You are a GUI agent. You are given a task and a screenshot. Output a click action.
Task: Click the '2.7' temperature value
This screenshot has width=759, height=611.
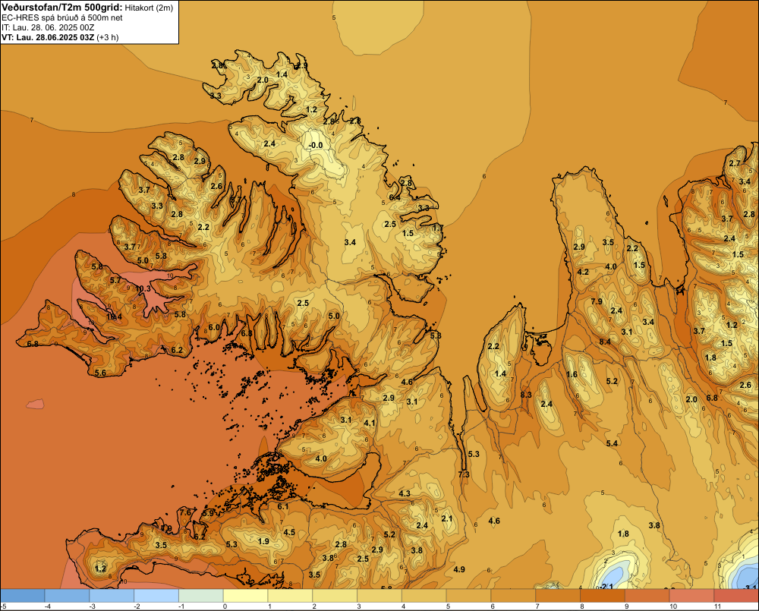point(735,163)
